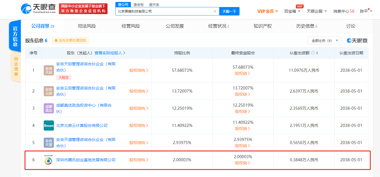Click the official credit agency red banner
Viewport: 380px width, 177px height.
point(83,9)
